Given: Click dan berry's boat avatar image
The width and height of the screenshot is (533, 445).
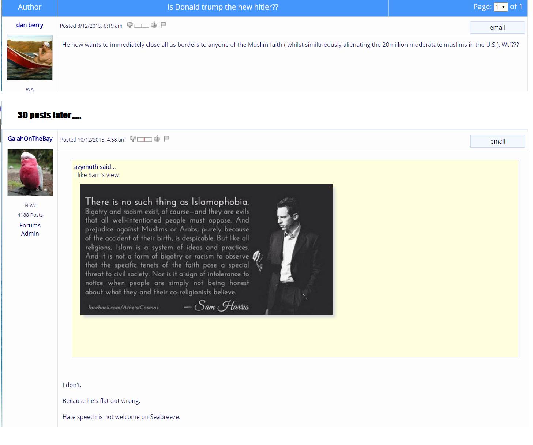Looking at the screenshot, I should coord(30,57).
